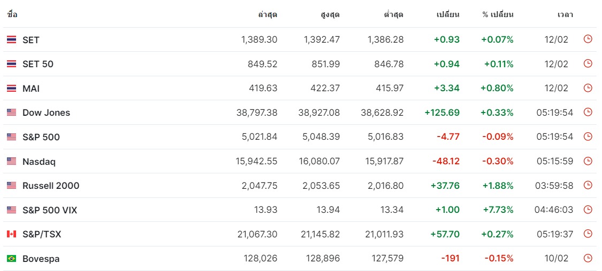Open the S&P 500 VIX link

coord(49,210)
